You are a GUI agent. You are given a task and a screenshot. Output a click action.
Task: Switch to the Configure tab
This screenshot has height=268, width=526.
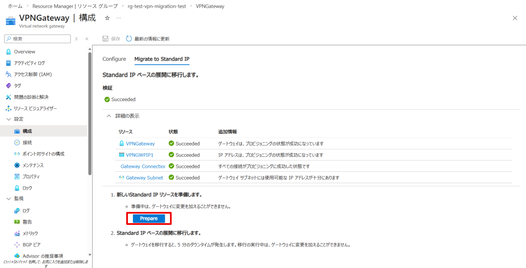(x=114, y=59)
